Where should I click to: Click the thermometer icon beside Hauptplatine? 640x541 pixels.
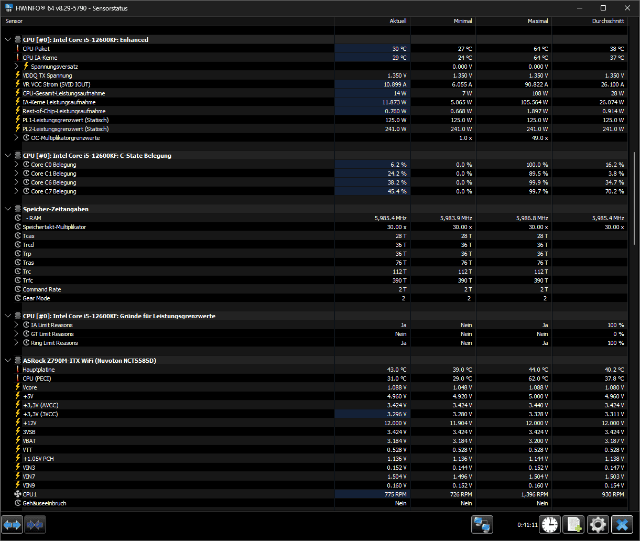pos(17,370)
